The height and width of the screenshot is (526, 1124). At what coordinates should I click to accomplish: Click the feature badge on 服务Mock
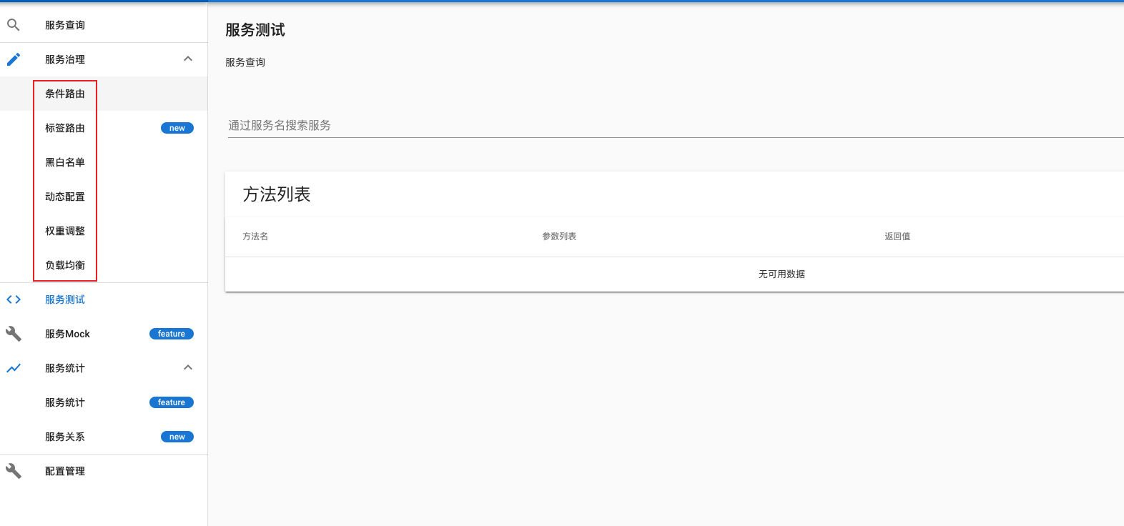point(172,334)
